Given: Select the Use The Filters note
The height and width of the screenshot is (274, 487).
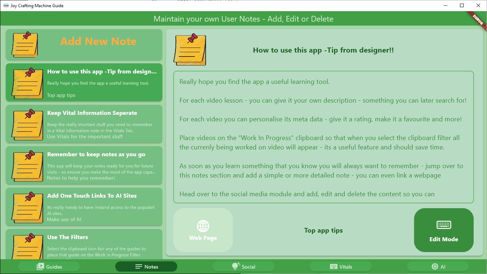Looking at the screenshot, I should (84, 244).
